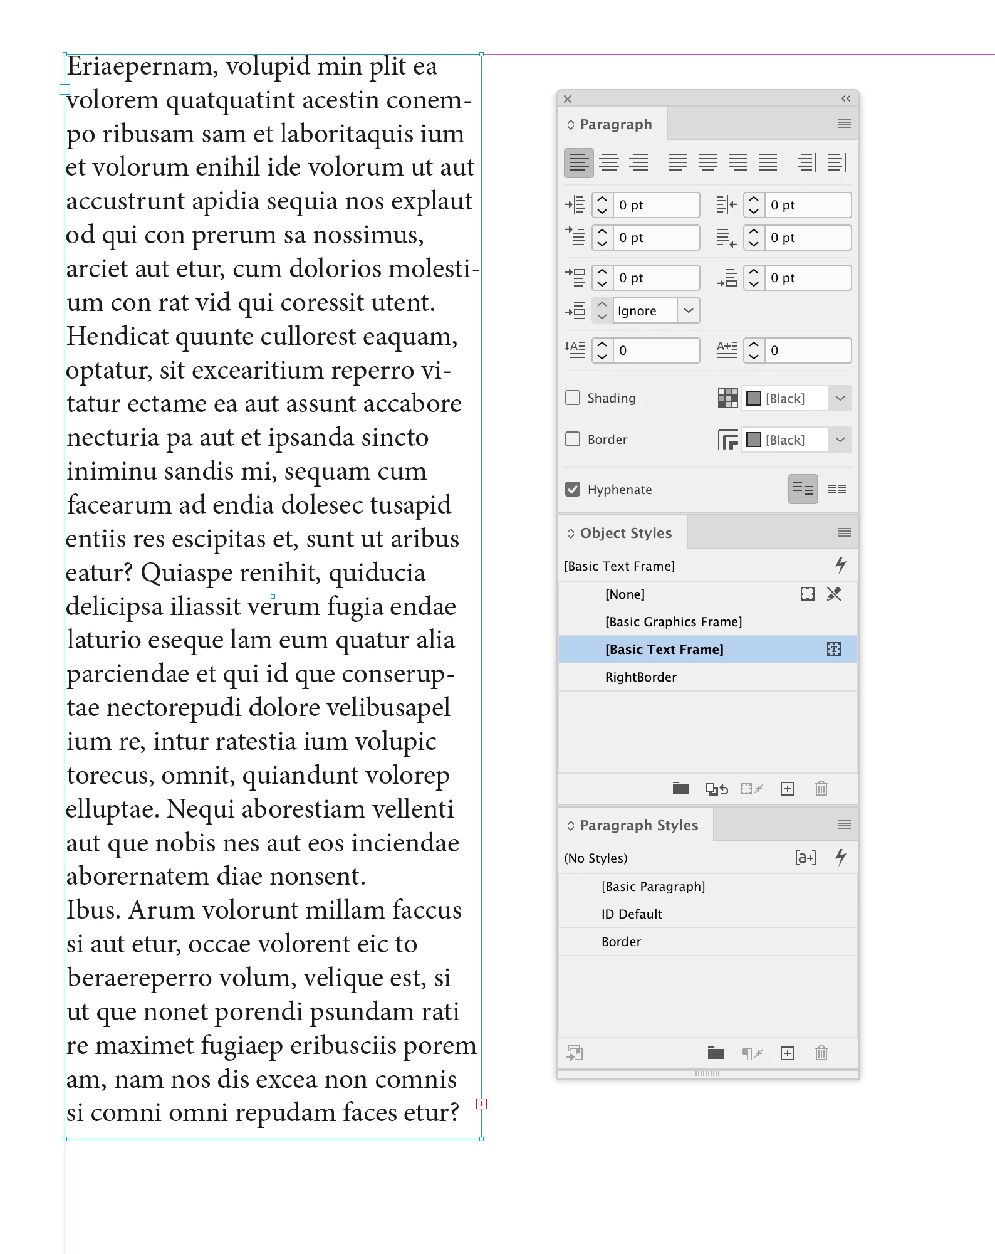Click the Shading [Black] color swatch
995x1254 pixels.
[x=754, y=398]
